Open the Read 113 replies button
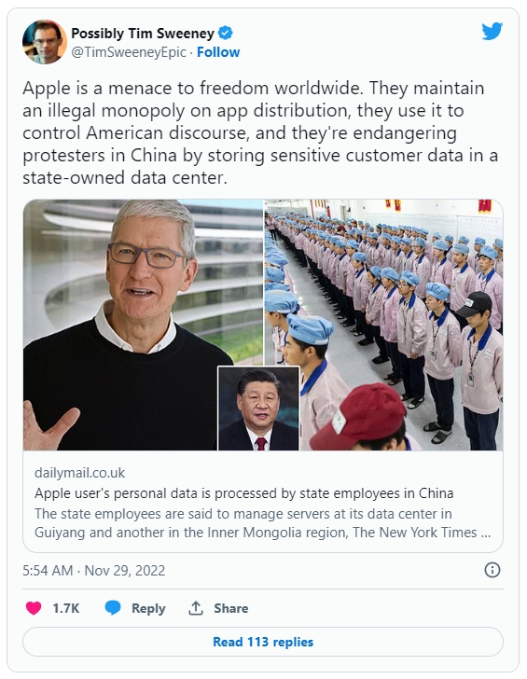 [263, 642]
